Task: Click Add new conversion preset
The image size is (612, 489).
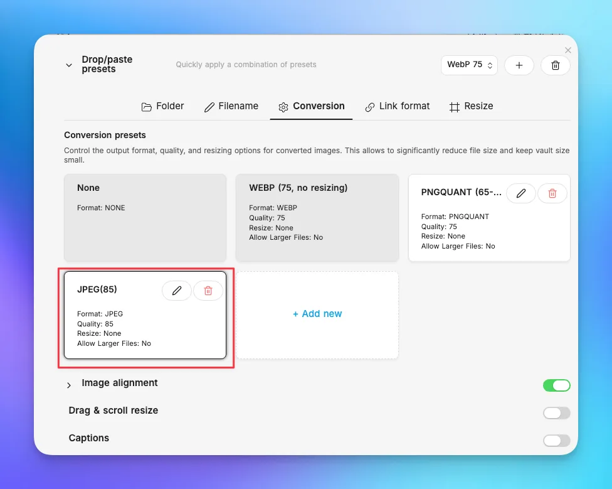Action: click(317, 314)
